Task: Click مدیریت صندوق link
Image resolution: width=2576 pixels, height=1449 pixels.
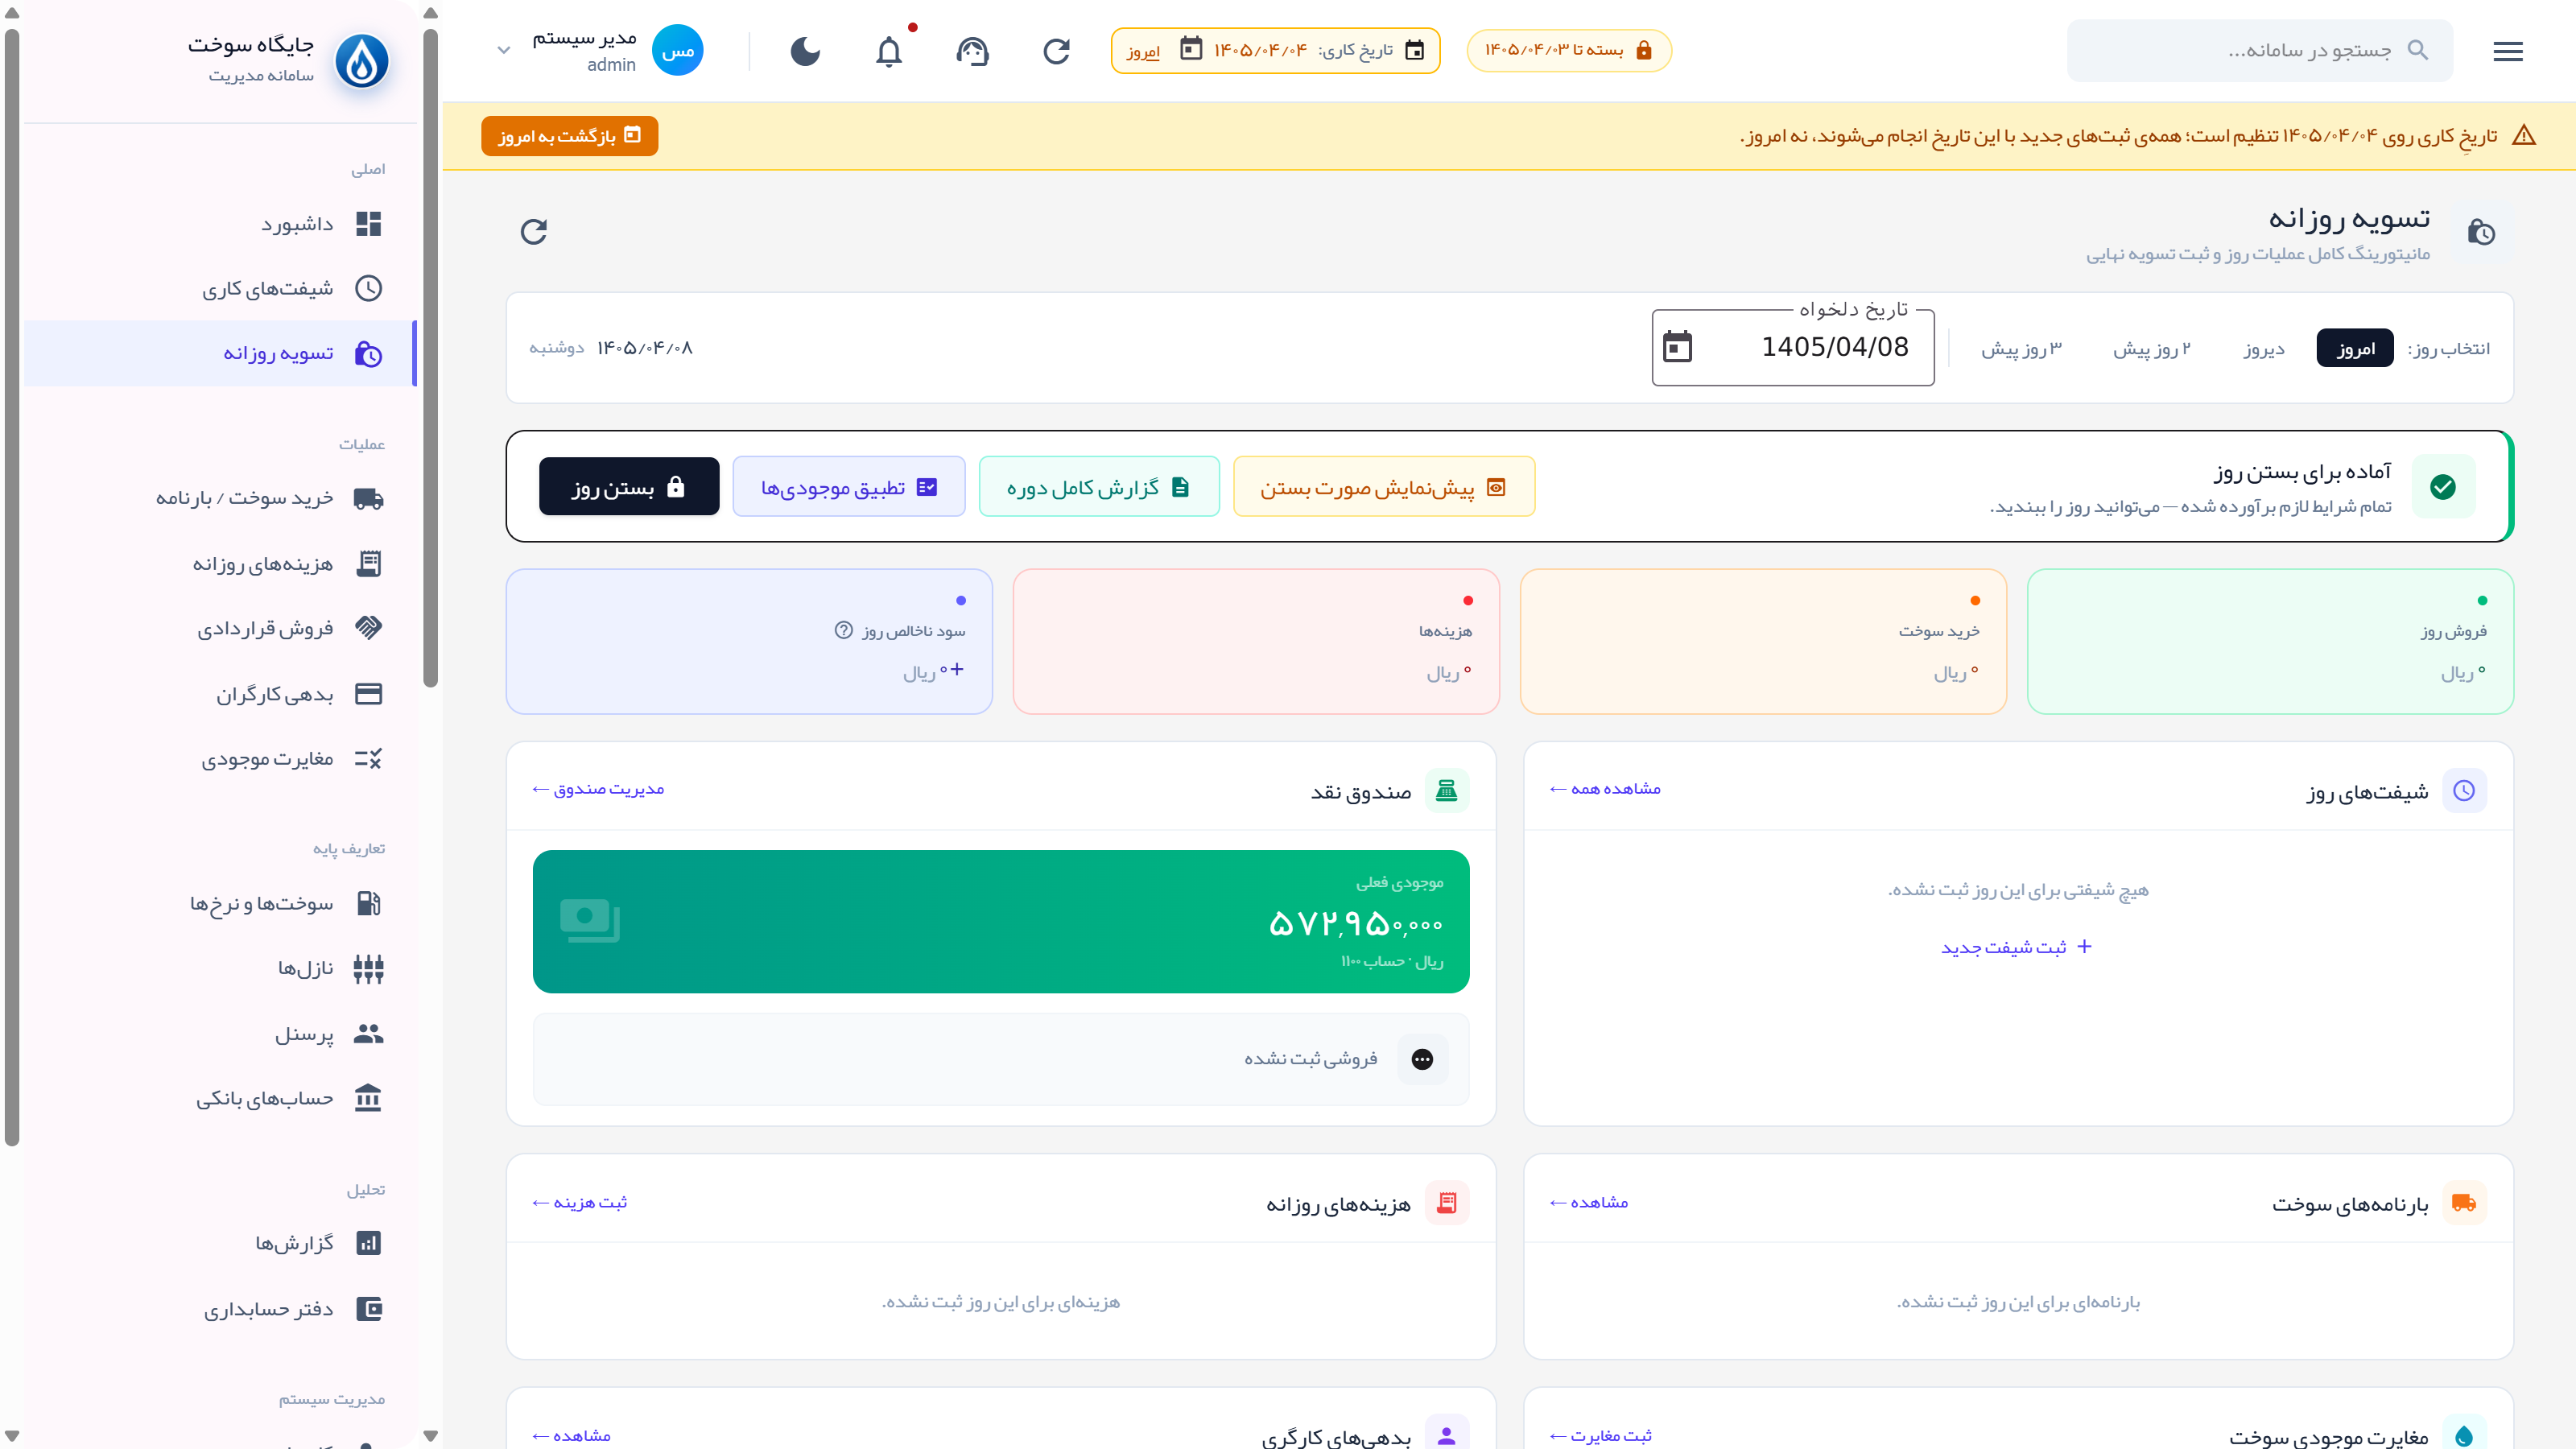Action: (x=598, y=789)
